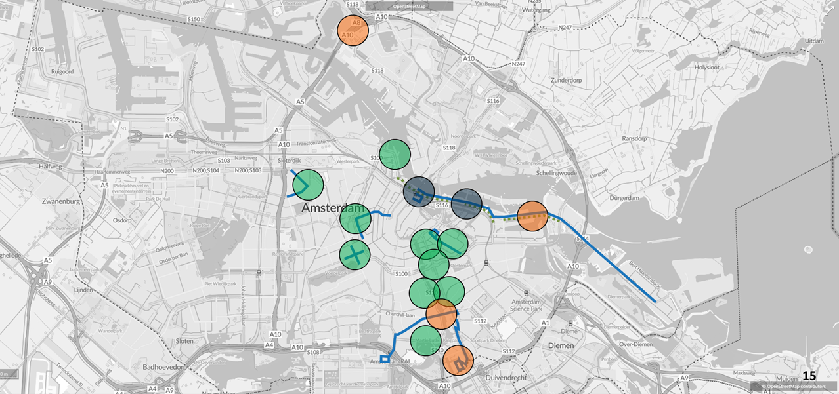
Task: Select the green circle near Sloterdijk
Action: pos(308,185)
